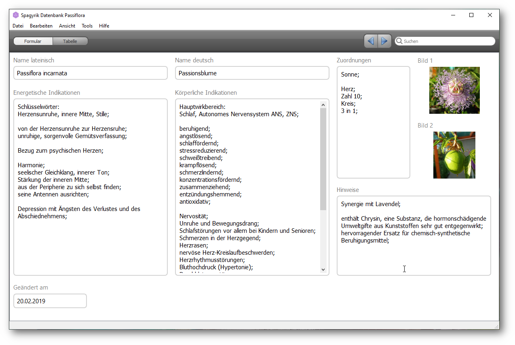The image size is (515, 345).
Task: Click the Geändert am date field
Action: (x=50, y=301)
